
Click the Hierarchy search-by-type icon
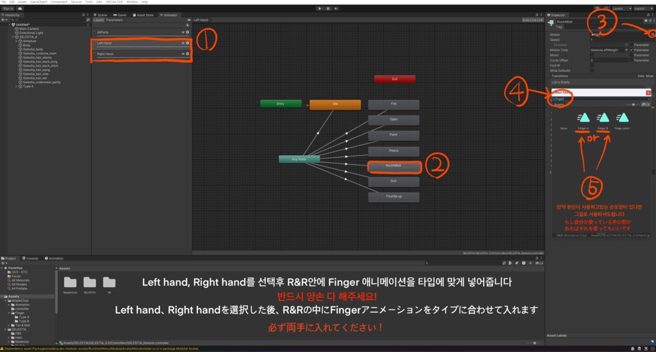[88, 20]
